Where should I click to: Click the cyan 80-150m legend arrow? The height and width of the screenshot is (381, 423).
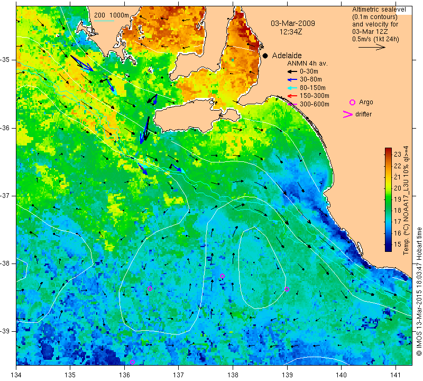tap(292, 88)
